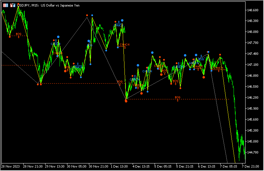Click the rightmost orange CHoCH label
This screenshot has width=264, height=171.
[x=219, y=68]
